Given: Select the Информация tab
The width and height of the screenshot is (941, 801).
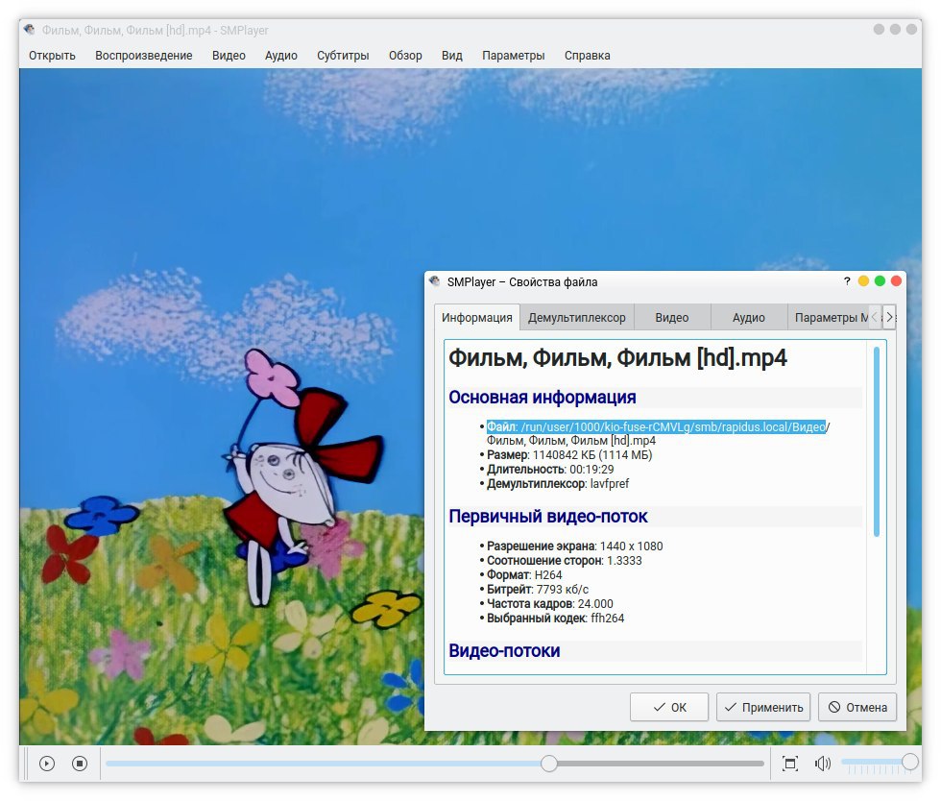Looking at the screenshot, I should pos(477,317).
